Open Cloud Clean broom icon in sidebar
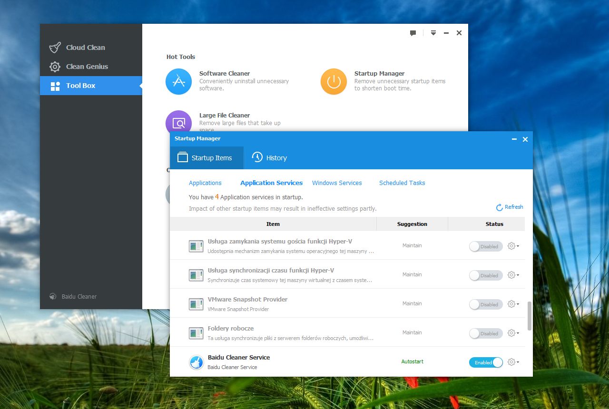 55,48
